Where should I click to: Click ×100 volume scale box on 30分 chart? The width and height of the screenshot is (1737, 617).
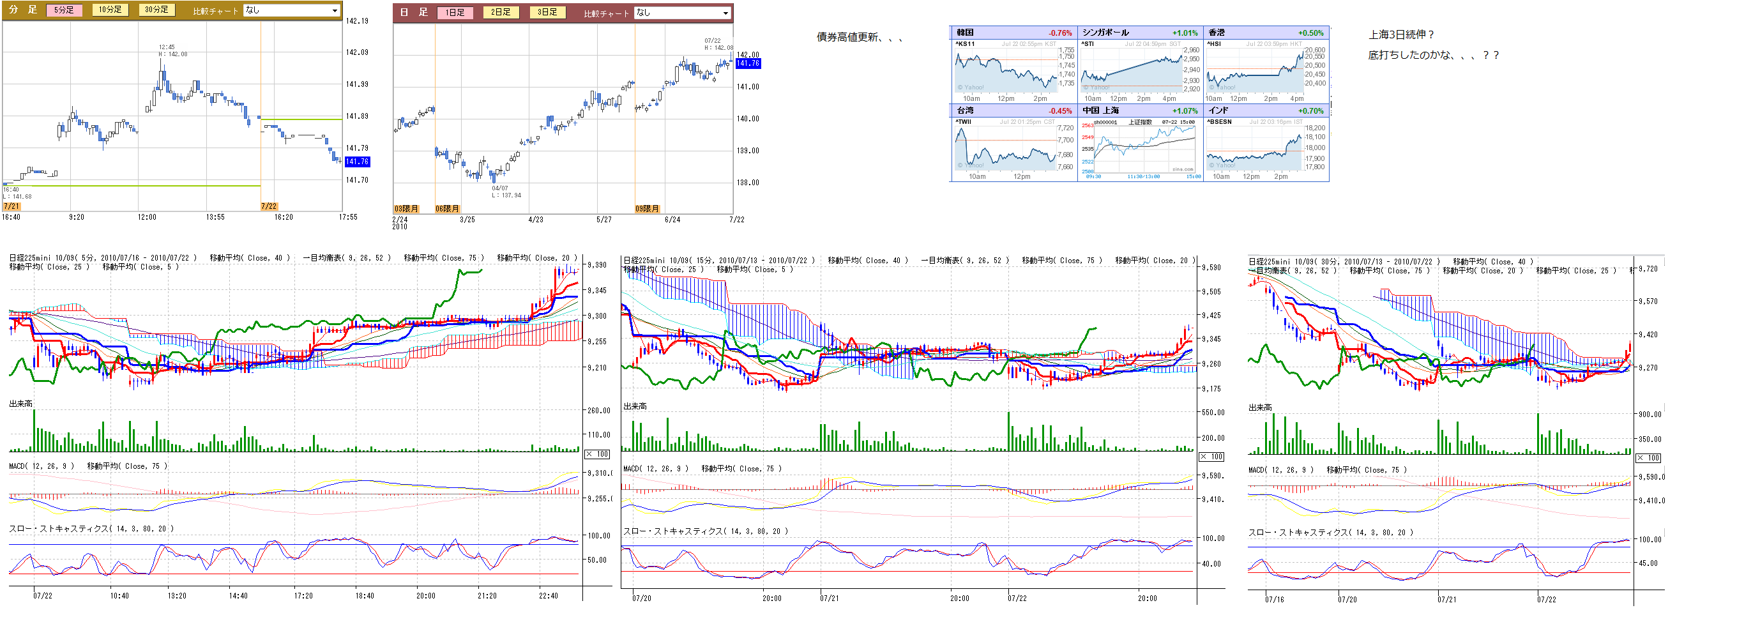coord(1648,459)
